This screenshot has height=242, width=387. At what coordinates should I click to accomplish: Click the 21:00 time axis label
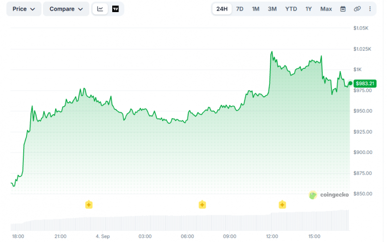point(60,236)
